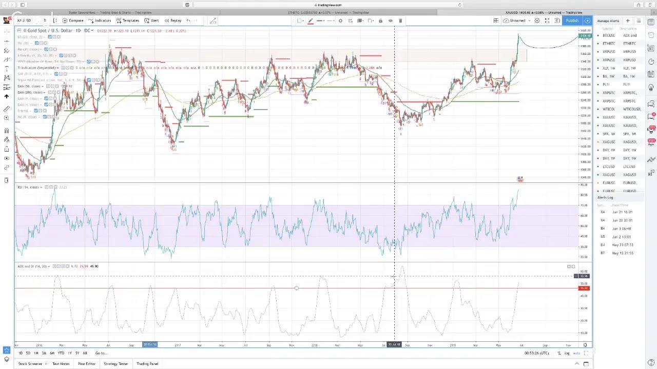This screenshot has width=657, height=369.
Task: Take a chart snapshot with camera icon
Action: tap(557, 20)
